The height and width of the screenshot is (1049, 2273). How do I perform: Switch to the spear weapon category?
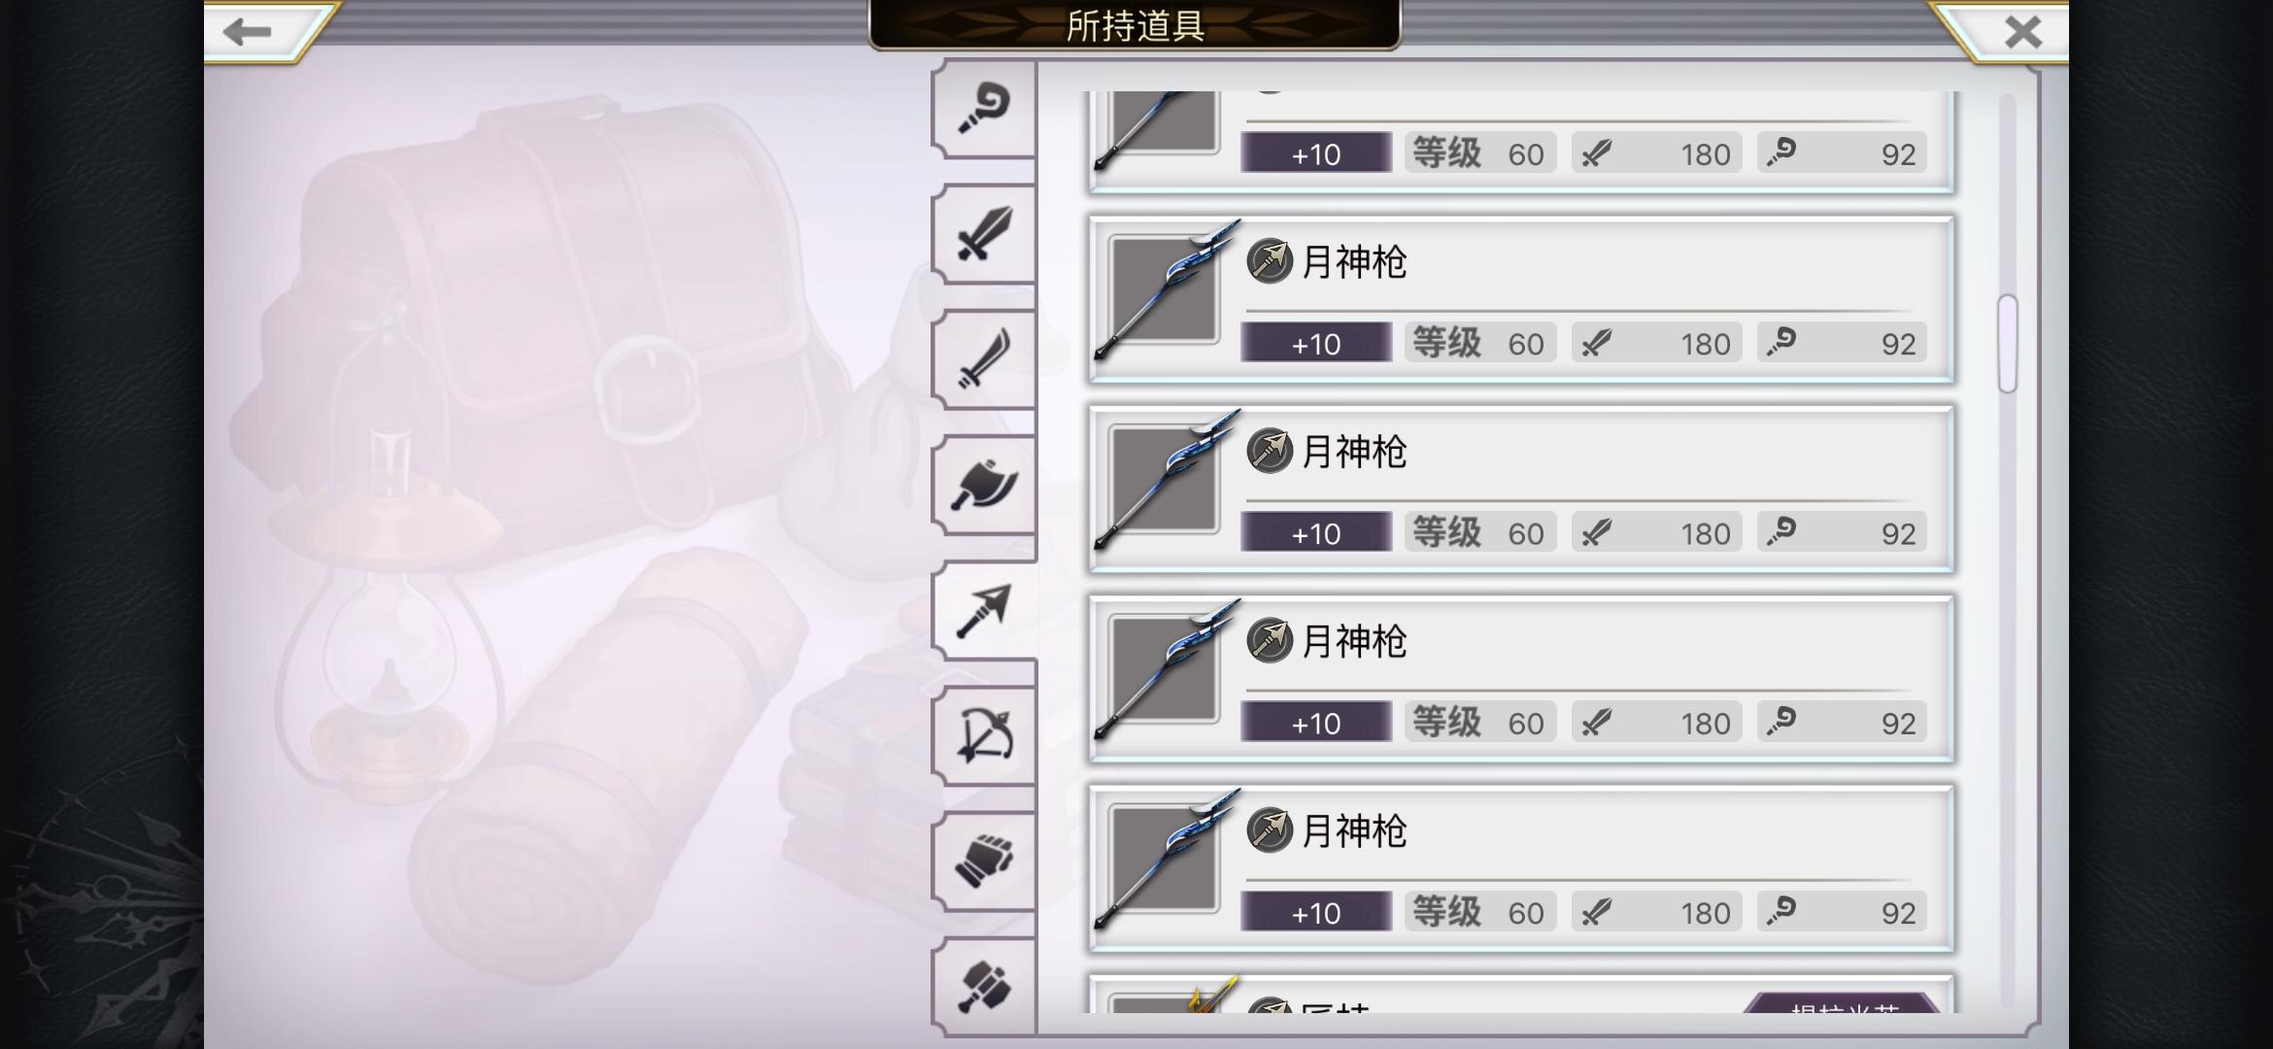pos(983,610)
